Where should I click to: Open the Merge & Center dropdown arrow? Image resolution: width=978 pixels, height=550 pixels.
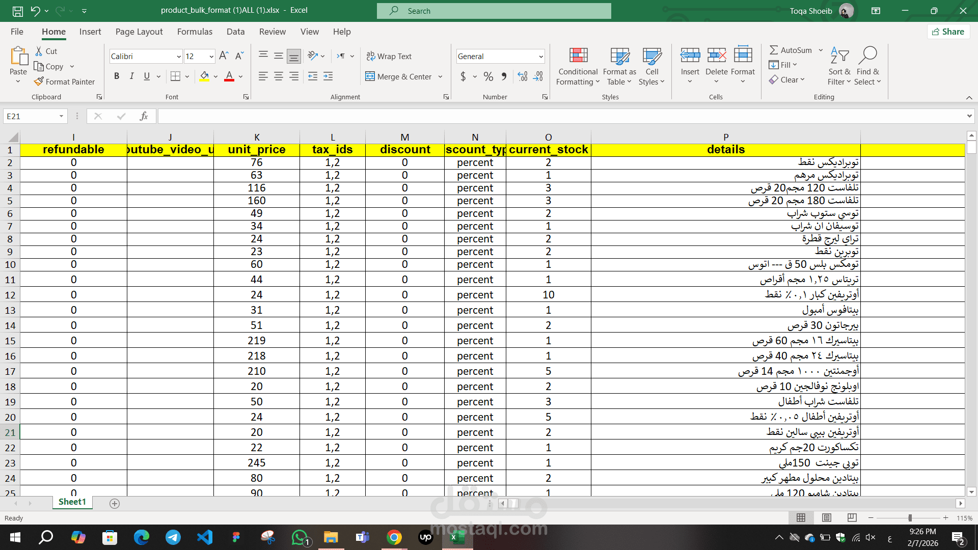pyautogui.click(x=441, y=77)
